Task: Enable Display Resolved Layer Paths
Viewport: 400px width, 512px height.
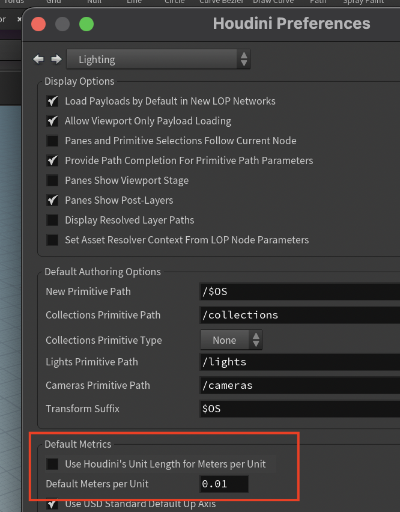Action: tap(52, 220)
